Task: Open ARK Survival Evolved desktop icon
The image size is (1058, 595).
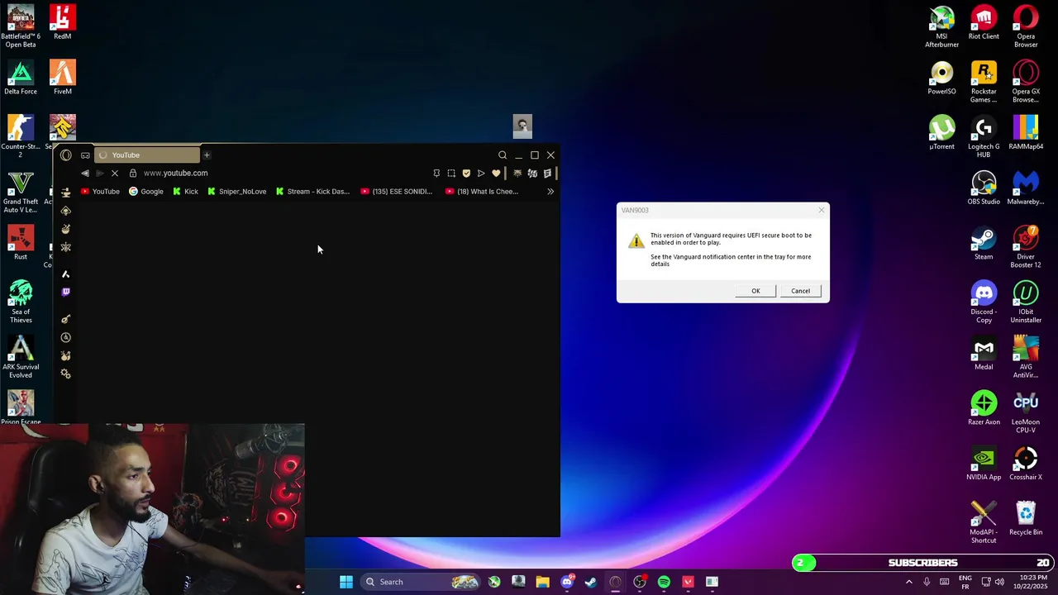Action: pos(21,357)
